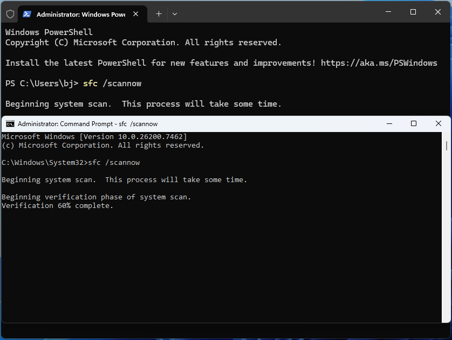Click the PowerShell logo on the active tab
Image resolution: width=452 pixels, height=340 pixels.
click(x=28, y=14)
